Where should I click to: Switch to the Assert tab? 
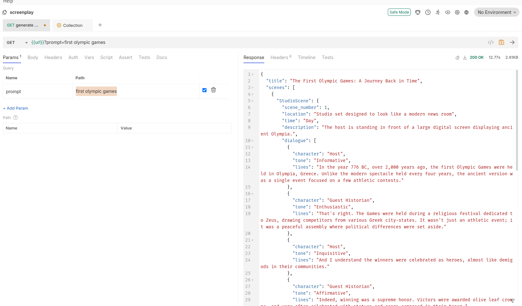126,57
